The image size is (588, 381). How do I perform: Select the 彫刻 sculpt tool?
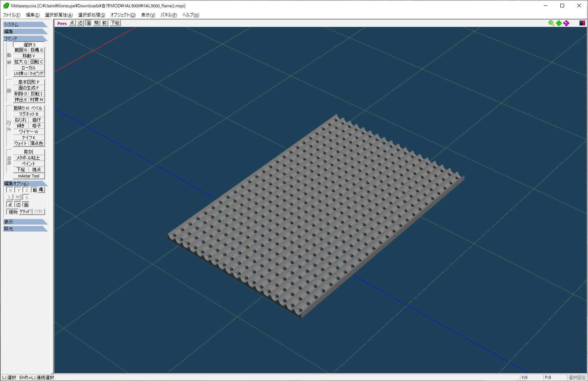point(29,152)
